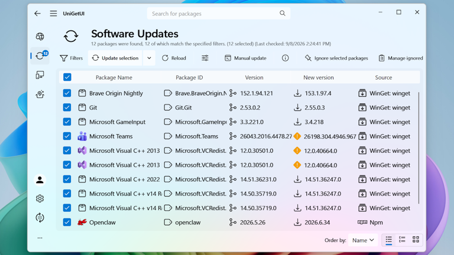Expand Update selection dropdown arrow

tap(149, 58)
